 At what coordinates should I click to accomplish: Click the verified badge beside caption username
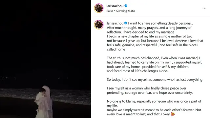pyautogui.click(x=126, y=23)
